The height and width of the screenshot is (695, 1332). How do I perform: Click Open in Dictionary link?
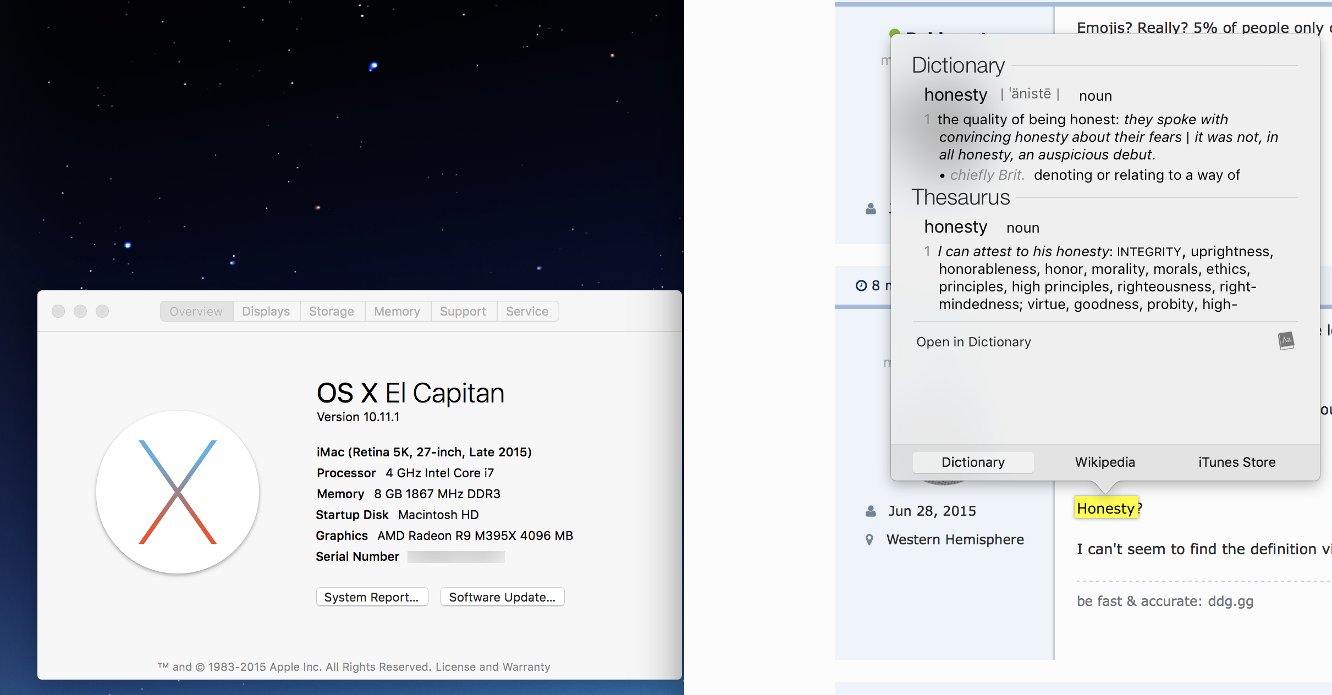973,342
